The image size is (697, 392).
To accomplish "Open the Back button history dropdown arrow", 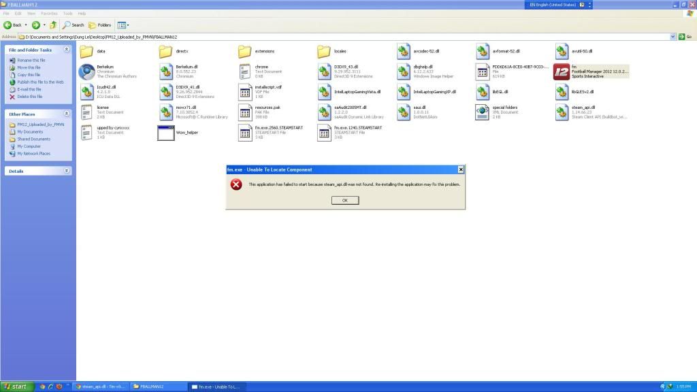I will [26, 25].
